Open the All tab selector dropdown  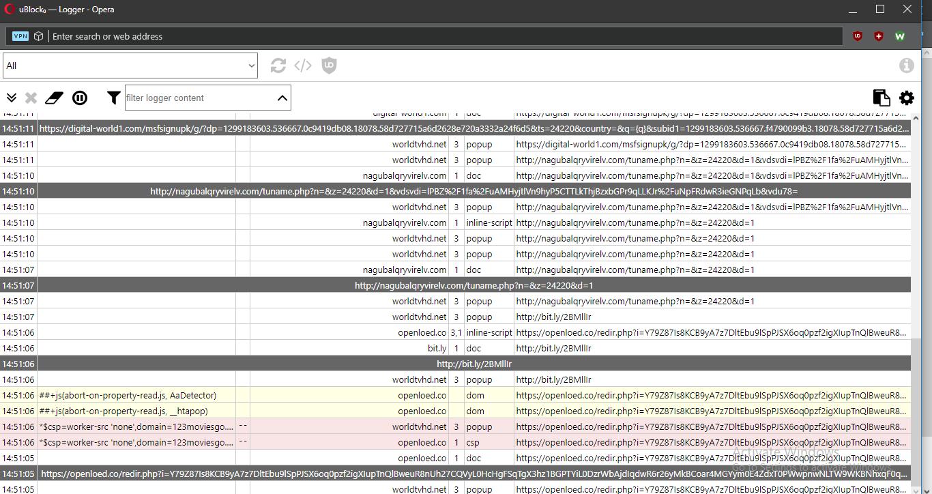(130, 65)
